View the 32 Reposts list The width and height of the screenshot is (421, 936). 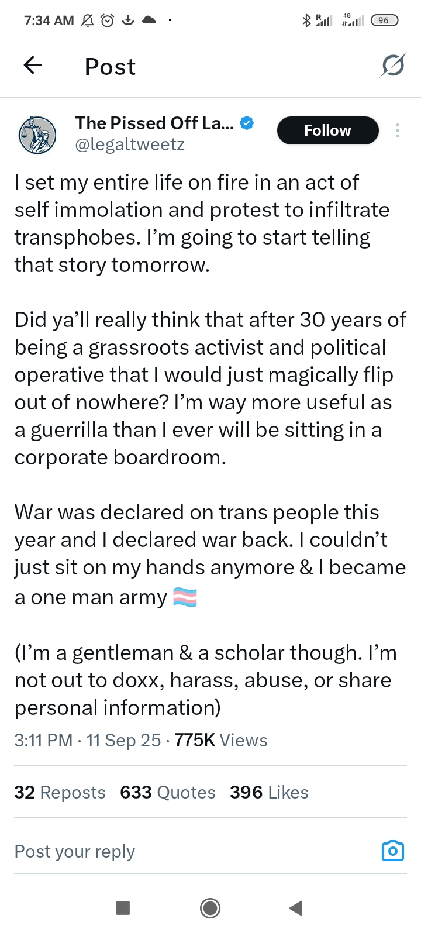point(60,792)
